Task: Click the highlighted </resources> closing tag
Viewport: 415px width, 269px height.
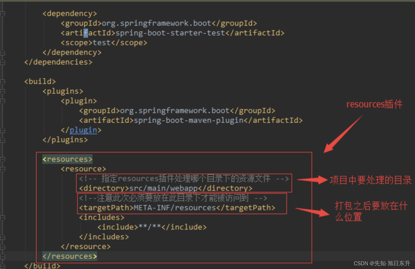Action: (x=70, y=256)
